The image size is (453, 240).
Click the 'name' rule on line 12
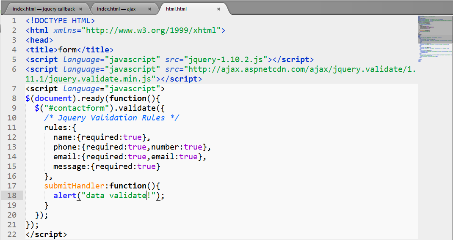[x=63, y=137]
